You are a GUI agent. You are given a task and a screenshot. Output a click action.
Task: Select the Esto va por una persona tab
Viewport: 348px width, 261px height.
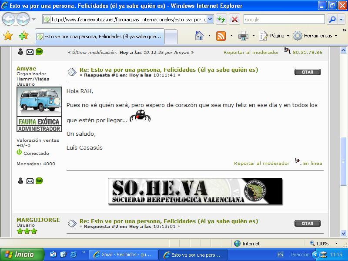coord(100,37)
